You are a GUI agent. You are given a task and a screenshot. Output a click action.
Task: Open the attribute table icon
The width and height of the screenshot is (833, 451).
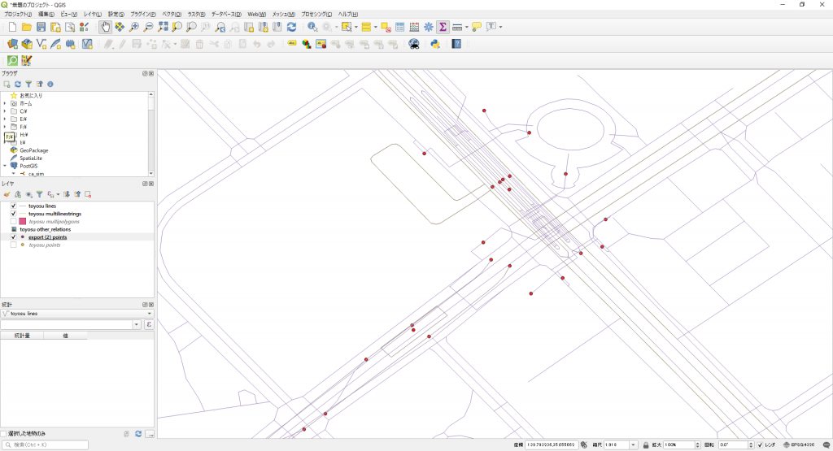(400, 27)
